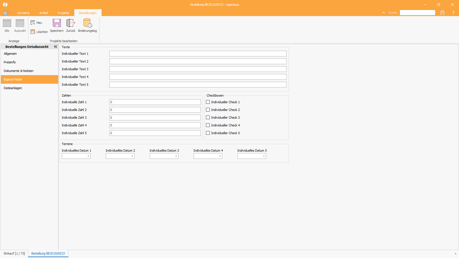Click the Auswahl view icon
This screenshot has width=459, height=258.
pyautogui.click(x=20, y=26)
